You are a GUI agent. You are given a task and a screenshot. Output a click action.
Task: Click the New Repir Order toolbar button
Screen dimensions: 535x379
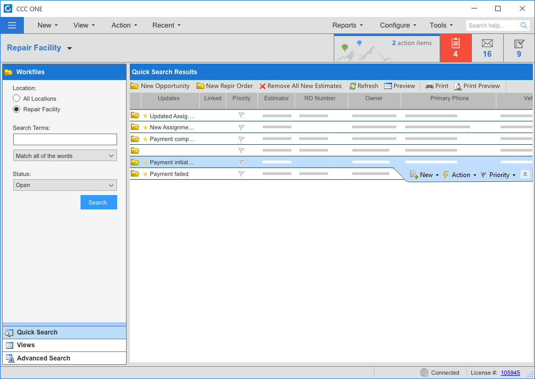coord(225,86)
